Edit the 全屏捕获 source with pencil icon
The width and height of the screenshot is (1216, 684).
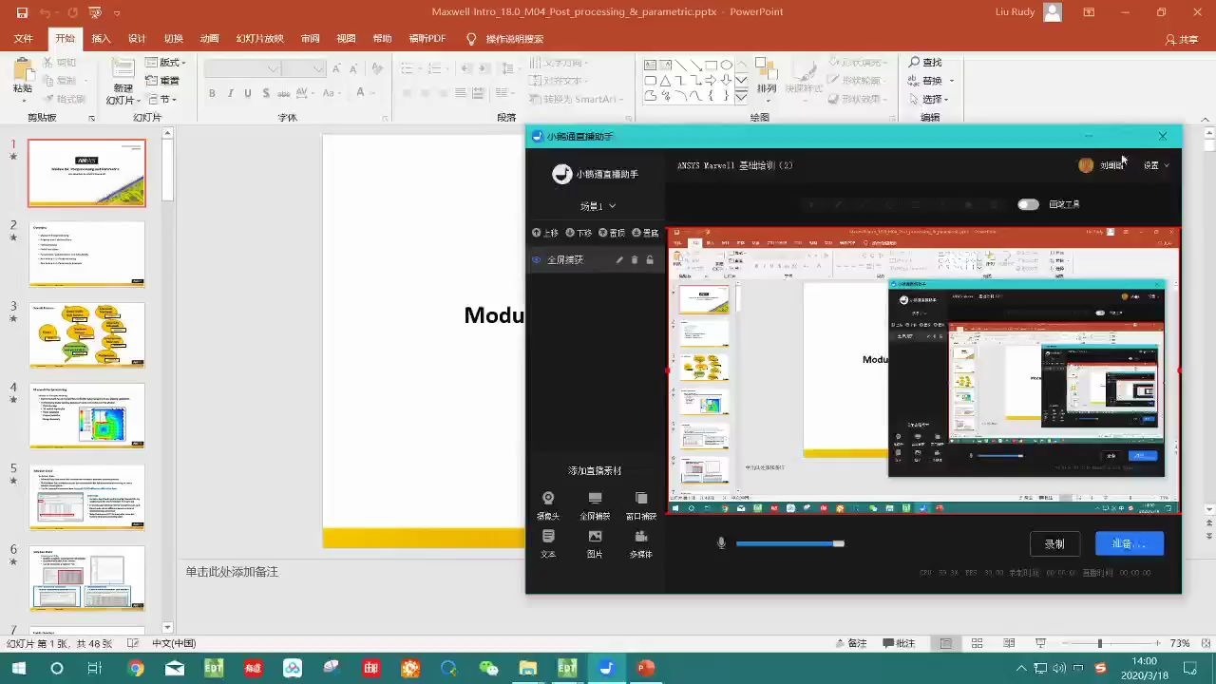[x=619, y=259]
